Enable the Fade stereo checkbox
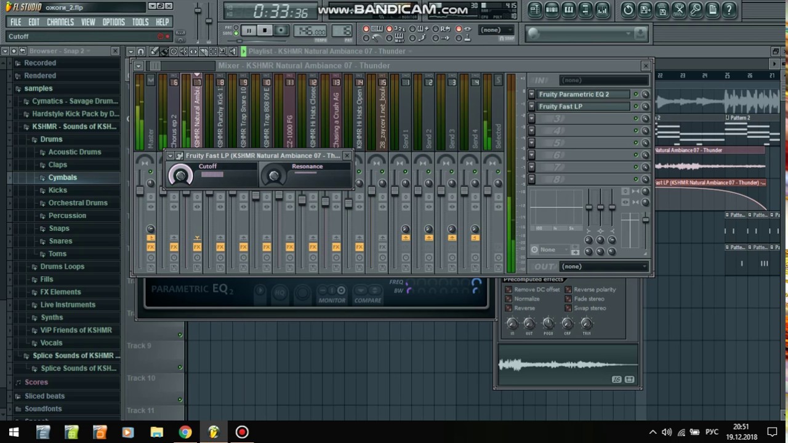 coord(568,299)
